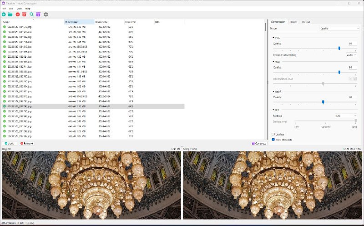Open Settings via the gear icon

point(45,15)
